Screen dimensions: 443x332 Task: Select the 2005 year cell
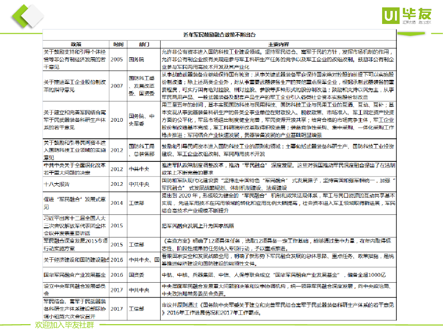[117, 59]
